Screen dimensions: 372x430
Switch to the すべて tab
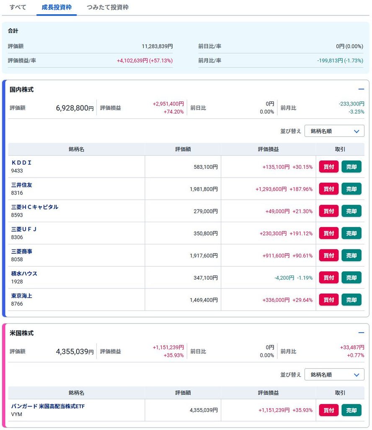coord(18,8)
